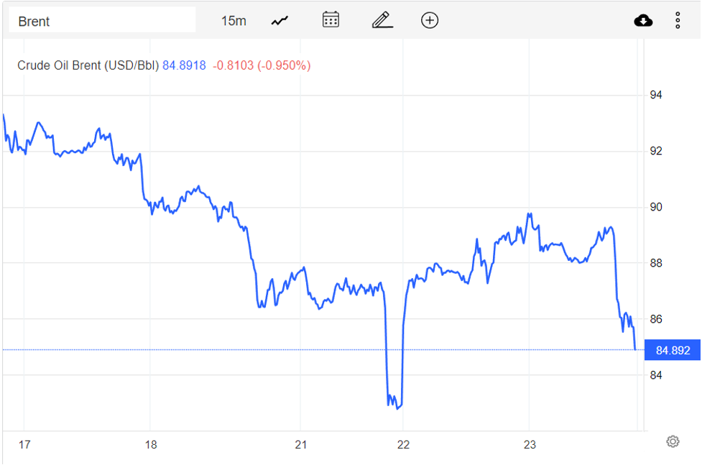The image size is (702, 465).
Task: Click the current price label 84.892
Action: (x=673, y=350)
